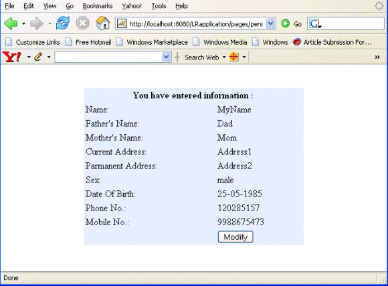Image resolution: width=388 pixels, height=286 pixels.
Task: Go to Home via house icon
Action: [x=103, y=23]
